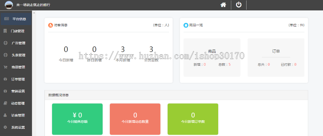Click the 动态管理 book icon
Viewport: 323px width, 136px height.
[x=5, y=103]
